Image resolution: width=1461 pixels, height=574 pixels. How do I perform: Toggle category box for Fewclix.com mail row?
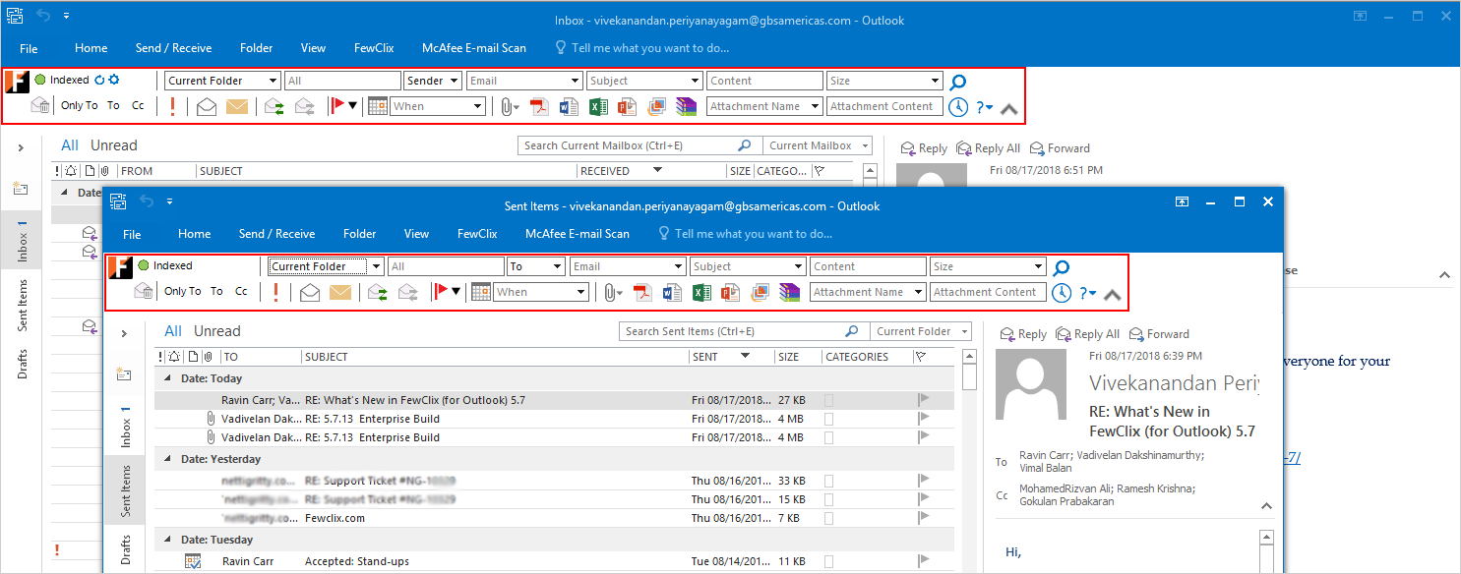coord(829,517)
